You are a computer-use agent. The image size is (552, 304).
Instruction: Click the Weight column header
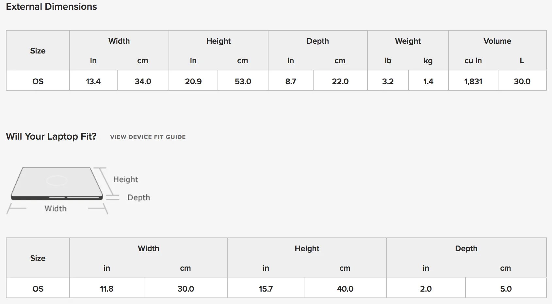click(408, 41)
